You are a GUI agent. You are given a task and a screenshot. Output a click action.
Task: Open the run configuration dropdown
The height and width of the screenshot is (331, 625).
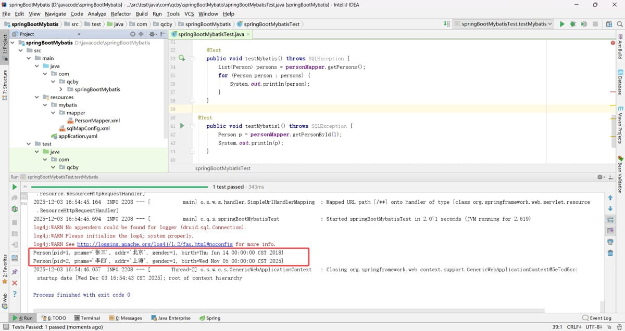click(503, 24)
